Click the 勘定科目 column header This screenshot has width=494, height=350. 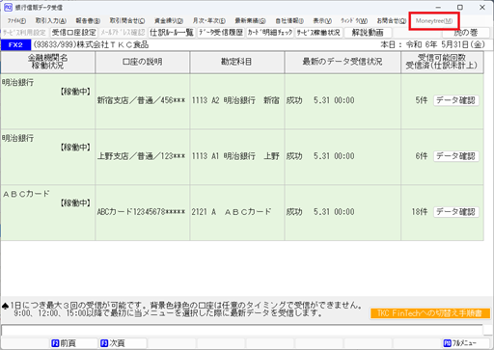236,62
